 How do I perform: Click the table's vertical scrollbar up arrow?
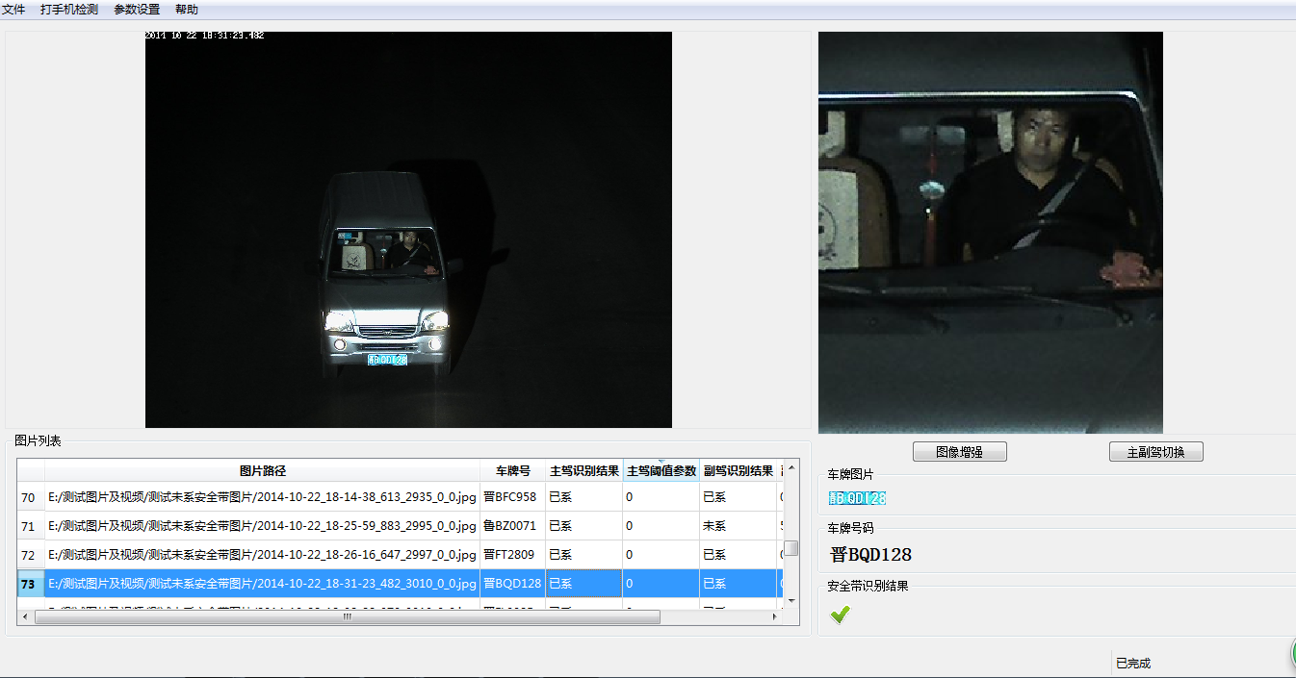[791, 468]
